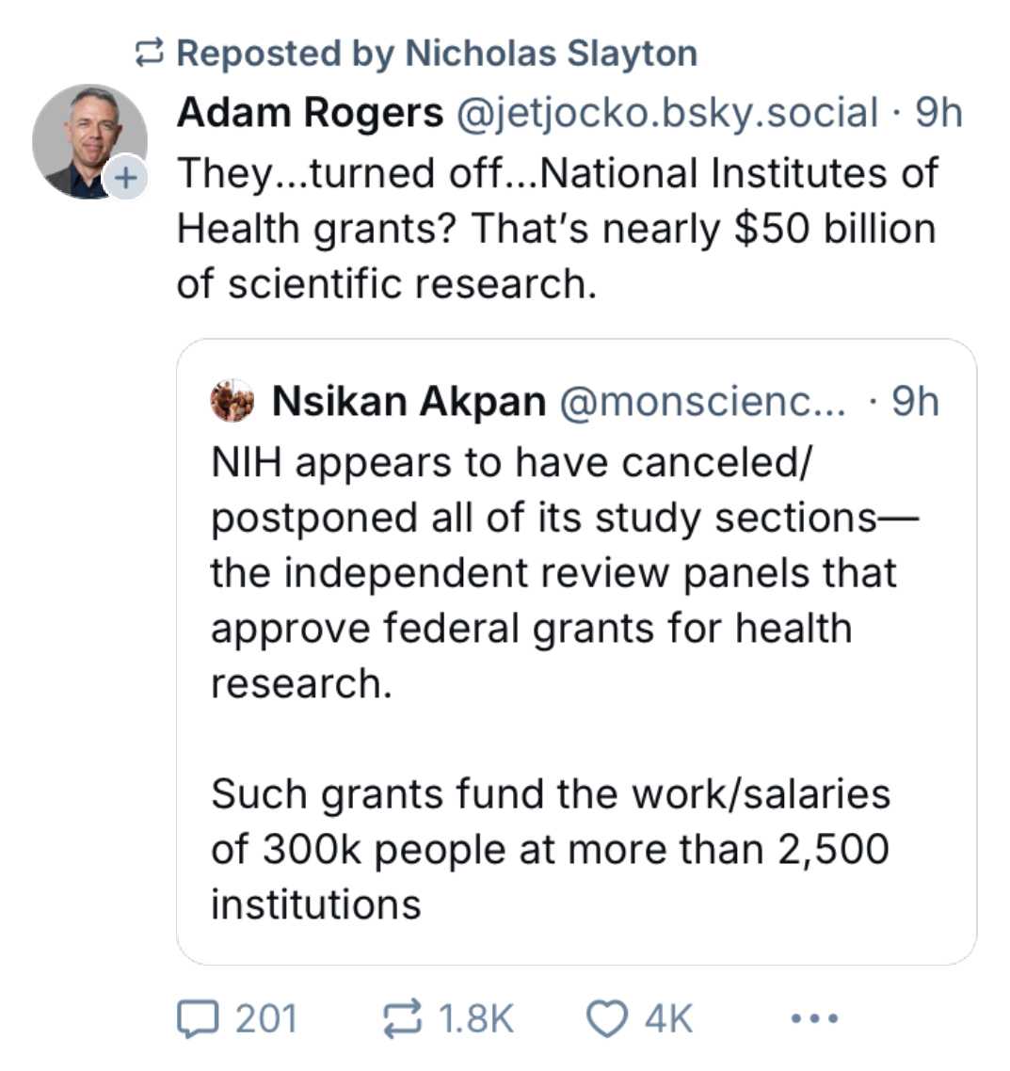Open the three-dot more options menu
Image resolution: width=1010 pixels, height=1071 pixels.
click(814, 1018)
